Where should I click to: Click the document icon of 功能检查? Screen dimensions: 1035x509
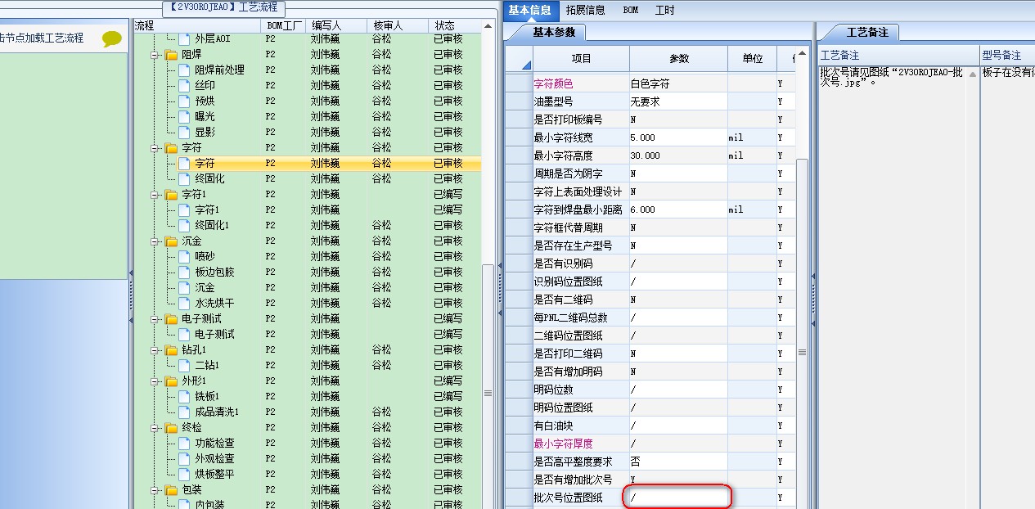point(184,443)
